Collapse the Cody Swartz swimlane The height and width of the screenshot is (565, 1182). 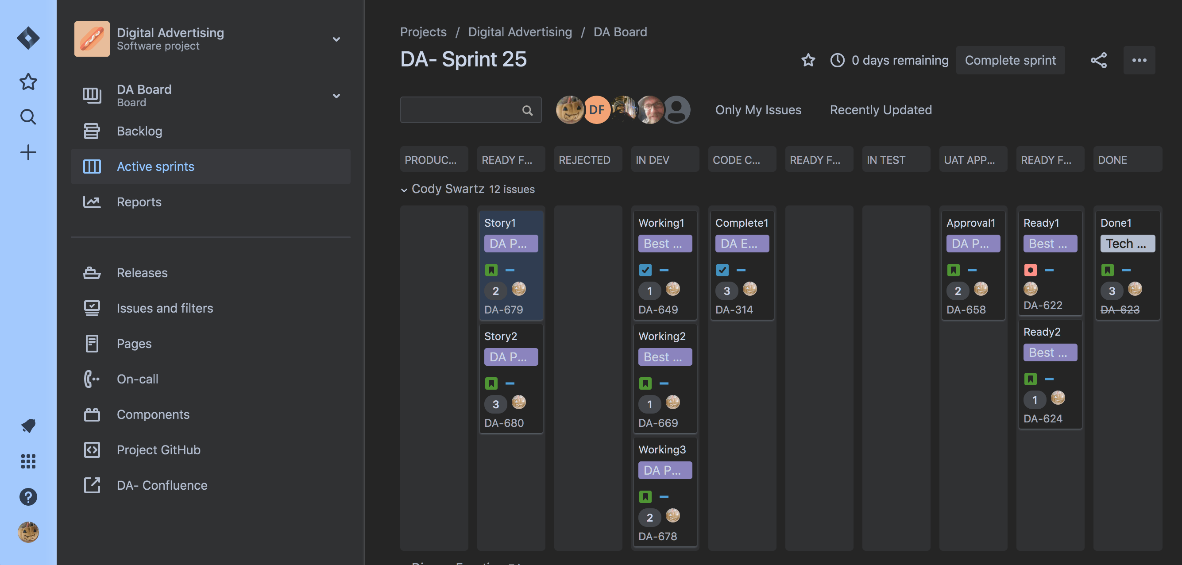click(x=404, y=190)
